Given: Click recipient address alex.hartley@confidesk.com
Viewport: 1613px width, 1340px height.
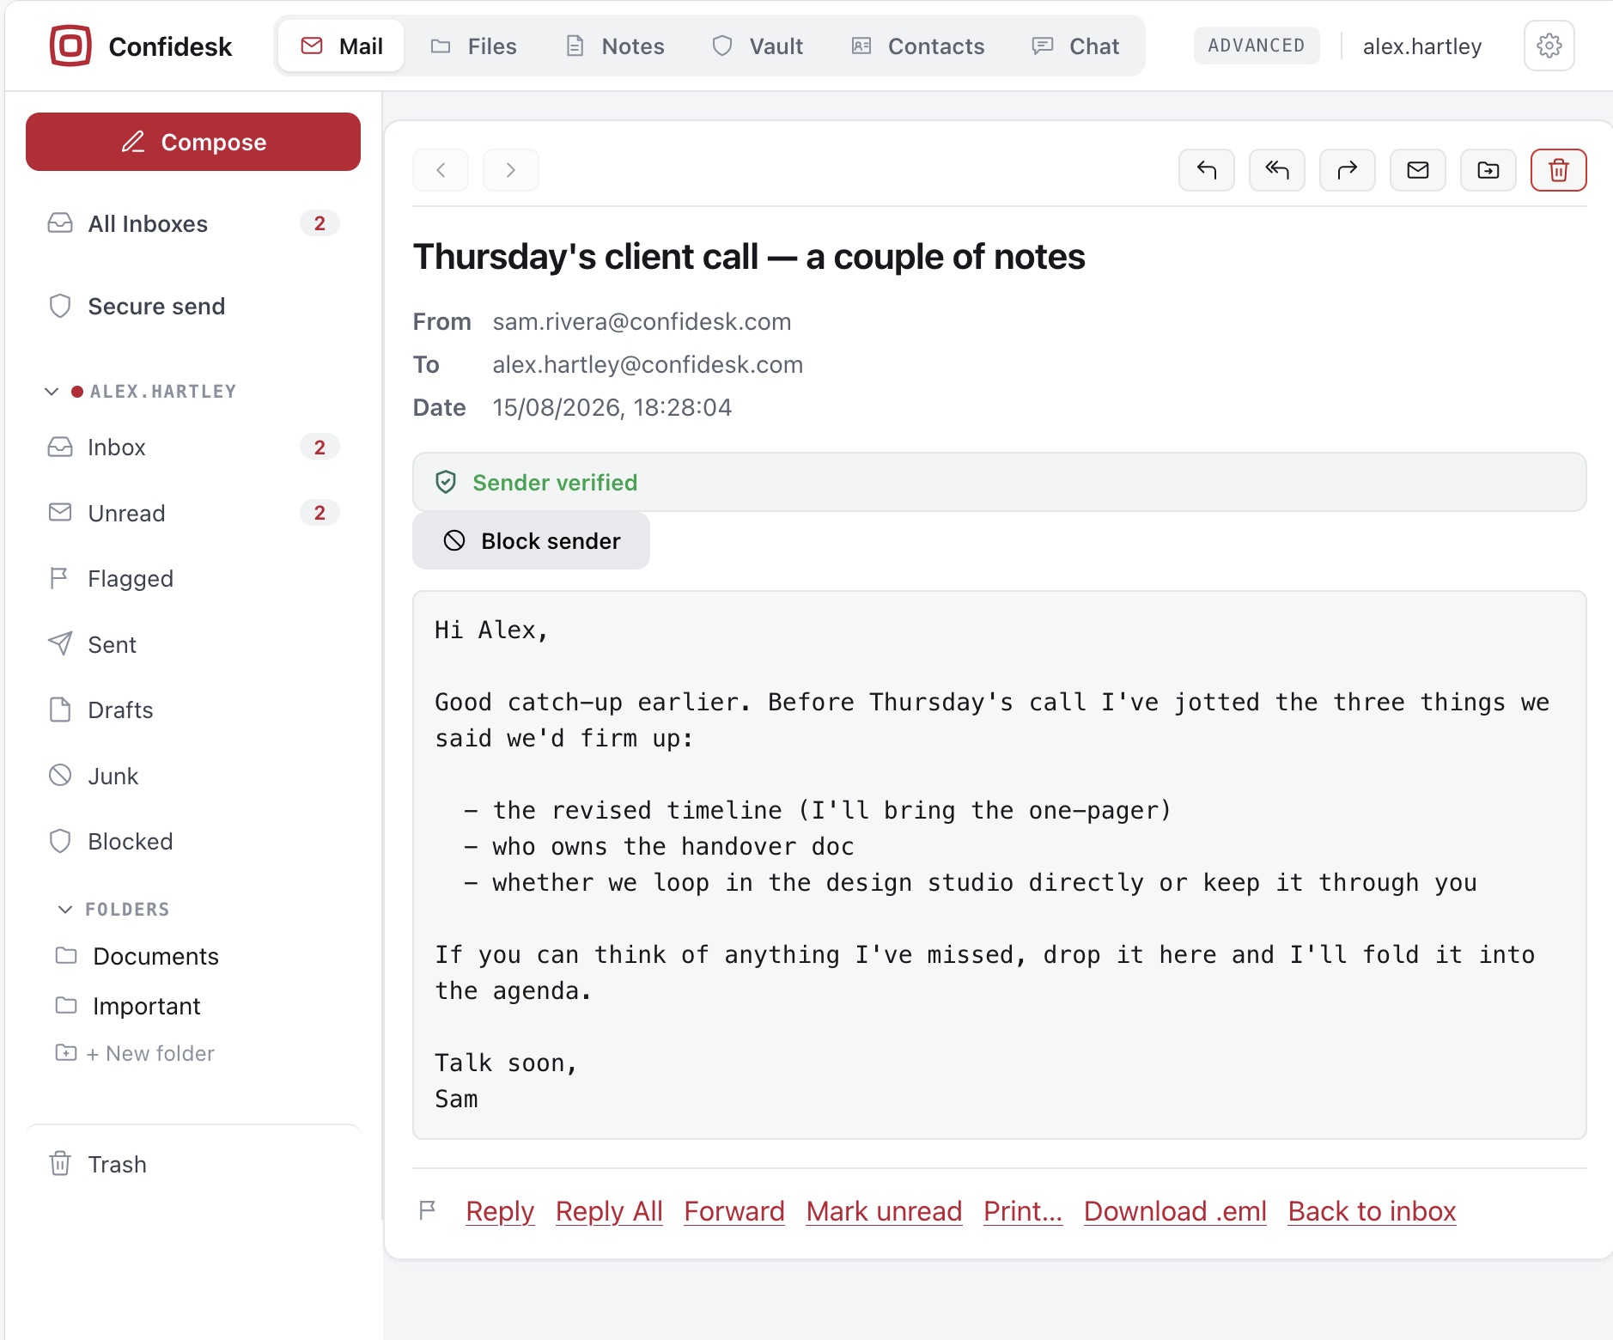Looking at the screenshot, I should pos(648,365).
